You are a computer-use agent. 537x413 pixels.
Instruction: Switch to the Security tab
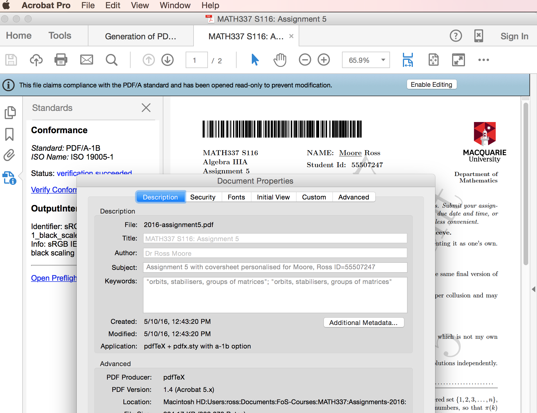(203, 197)
